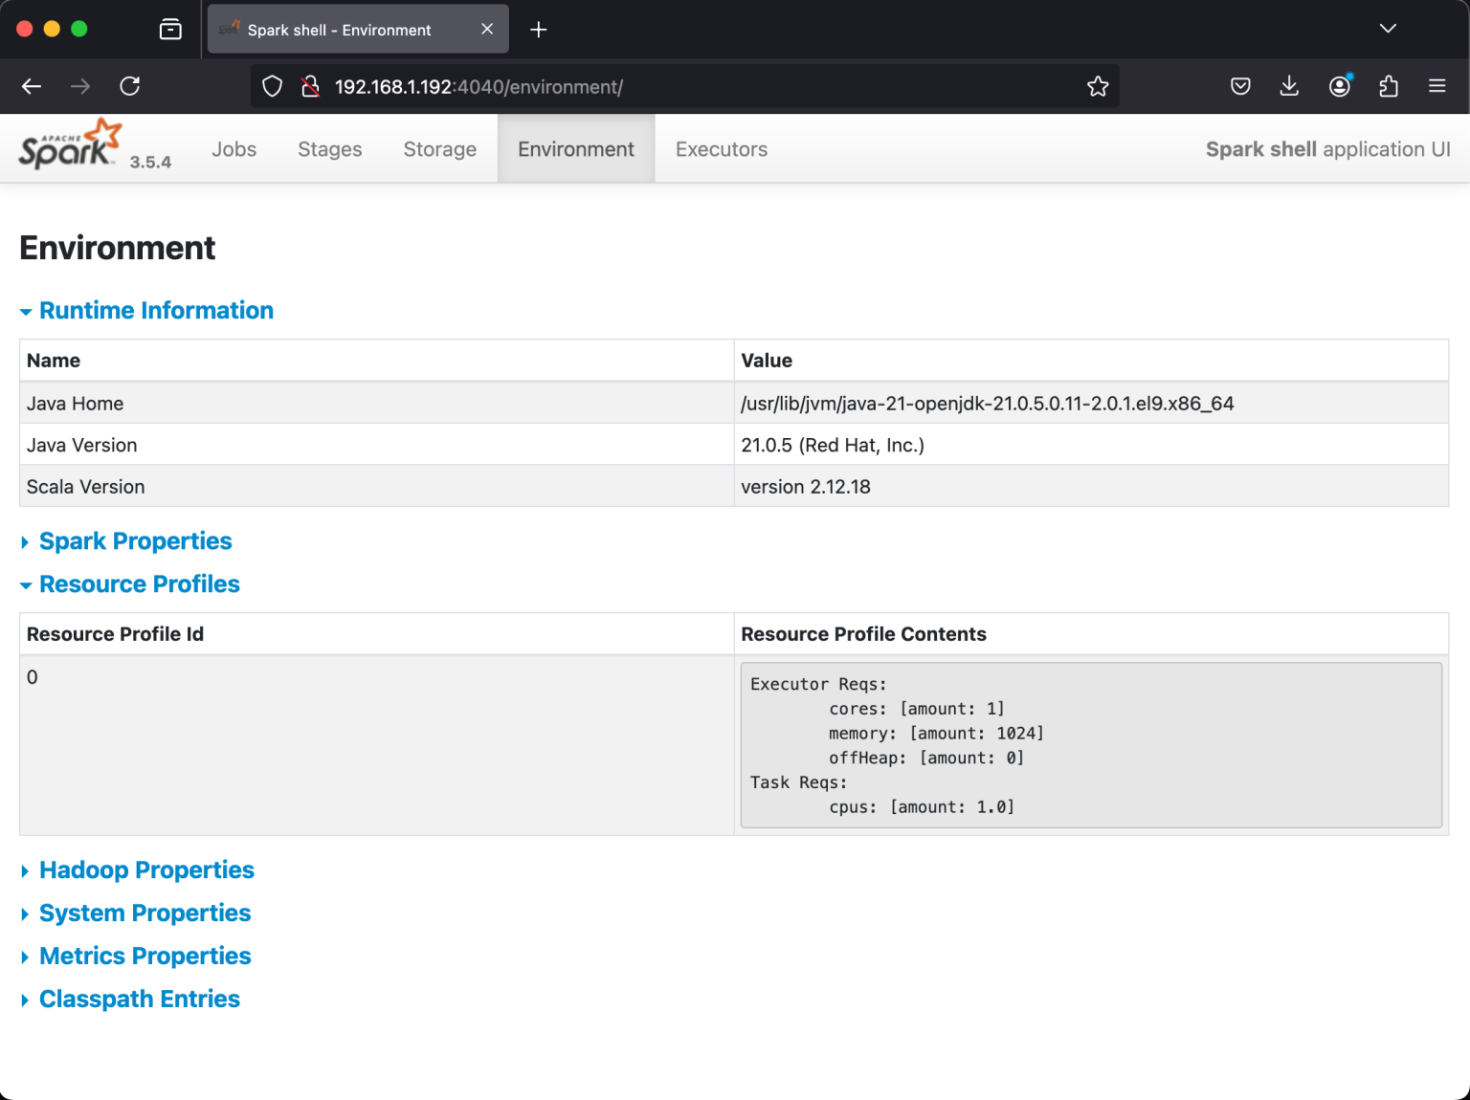Collapse Runtime Information section
Viewport: 1470px width, 1100px height.
click(x=156, y=310)
